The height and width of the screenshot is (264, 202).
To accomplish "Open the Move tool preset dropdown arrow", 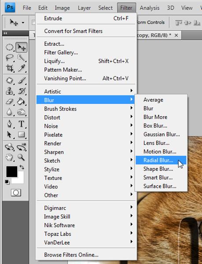I will [x=23, y=22].
